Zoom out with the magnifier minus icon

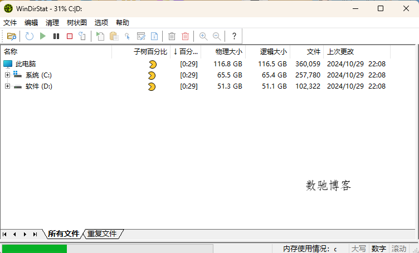[217, 36]
